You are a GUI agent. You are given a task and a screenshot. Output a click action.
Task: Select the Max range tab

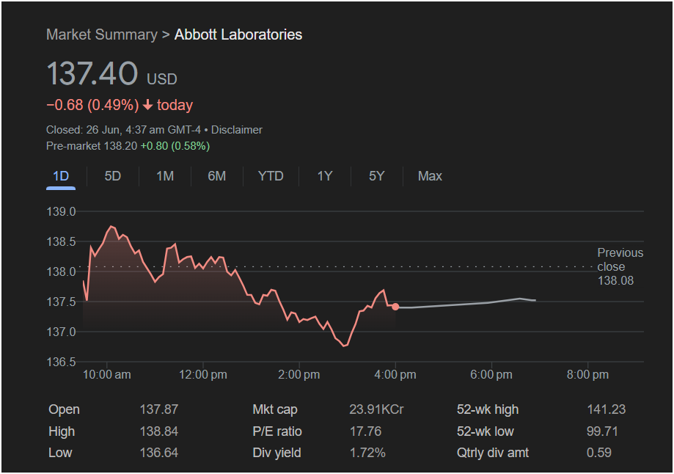[430, 176]
